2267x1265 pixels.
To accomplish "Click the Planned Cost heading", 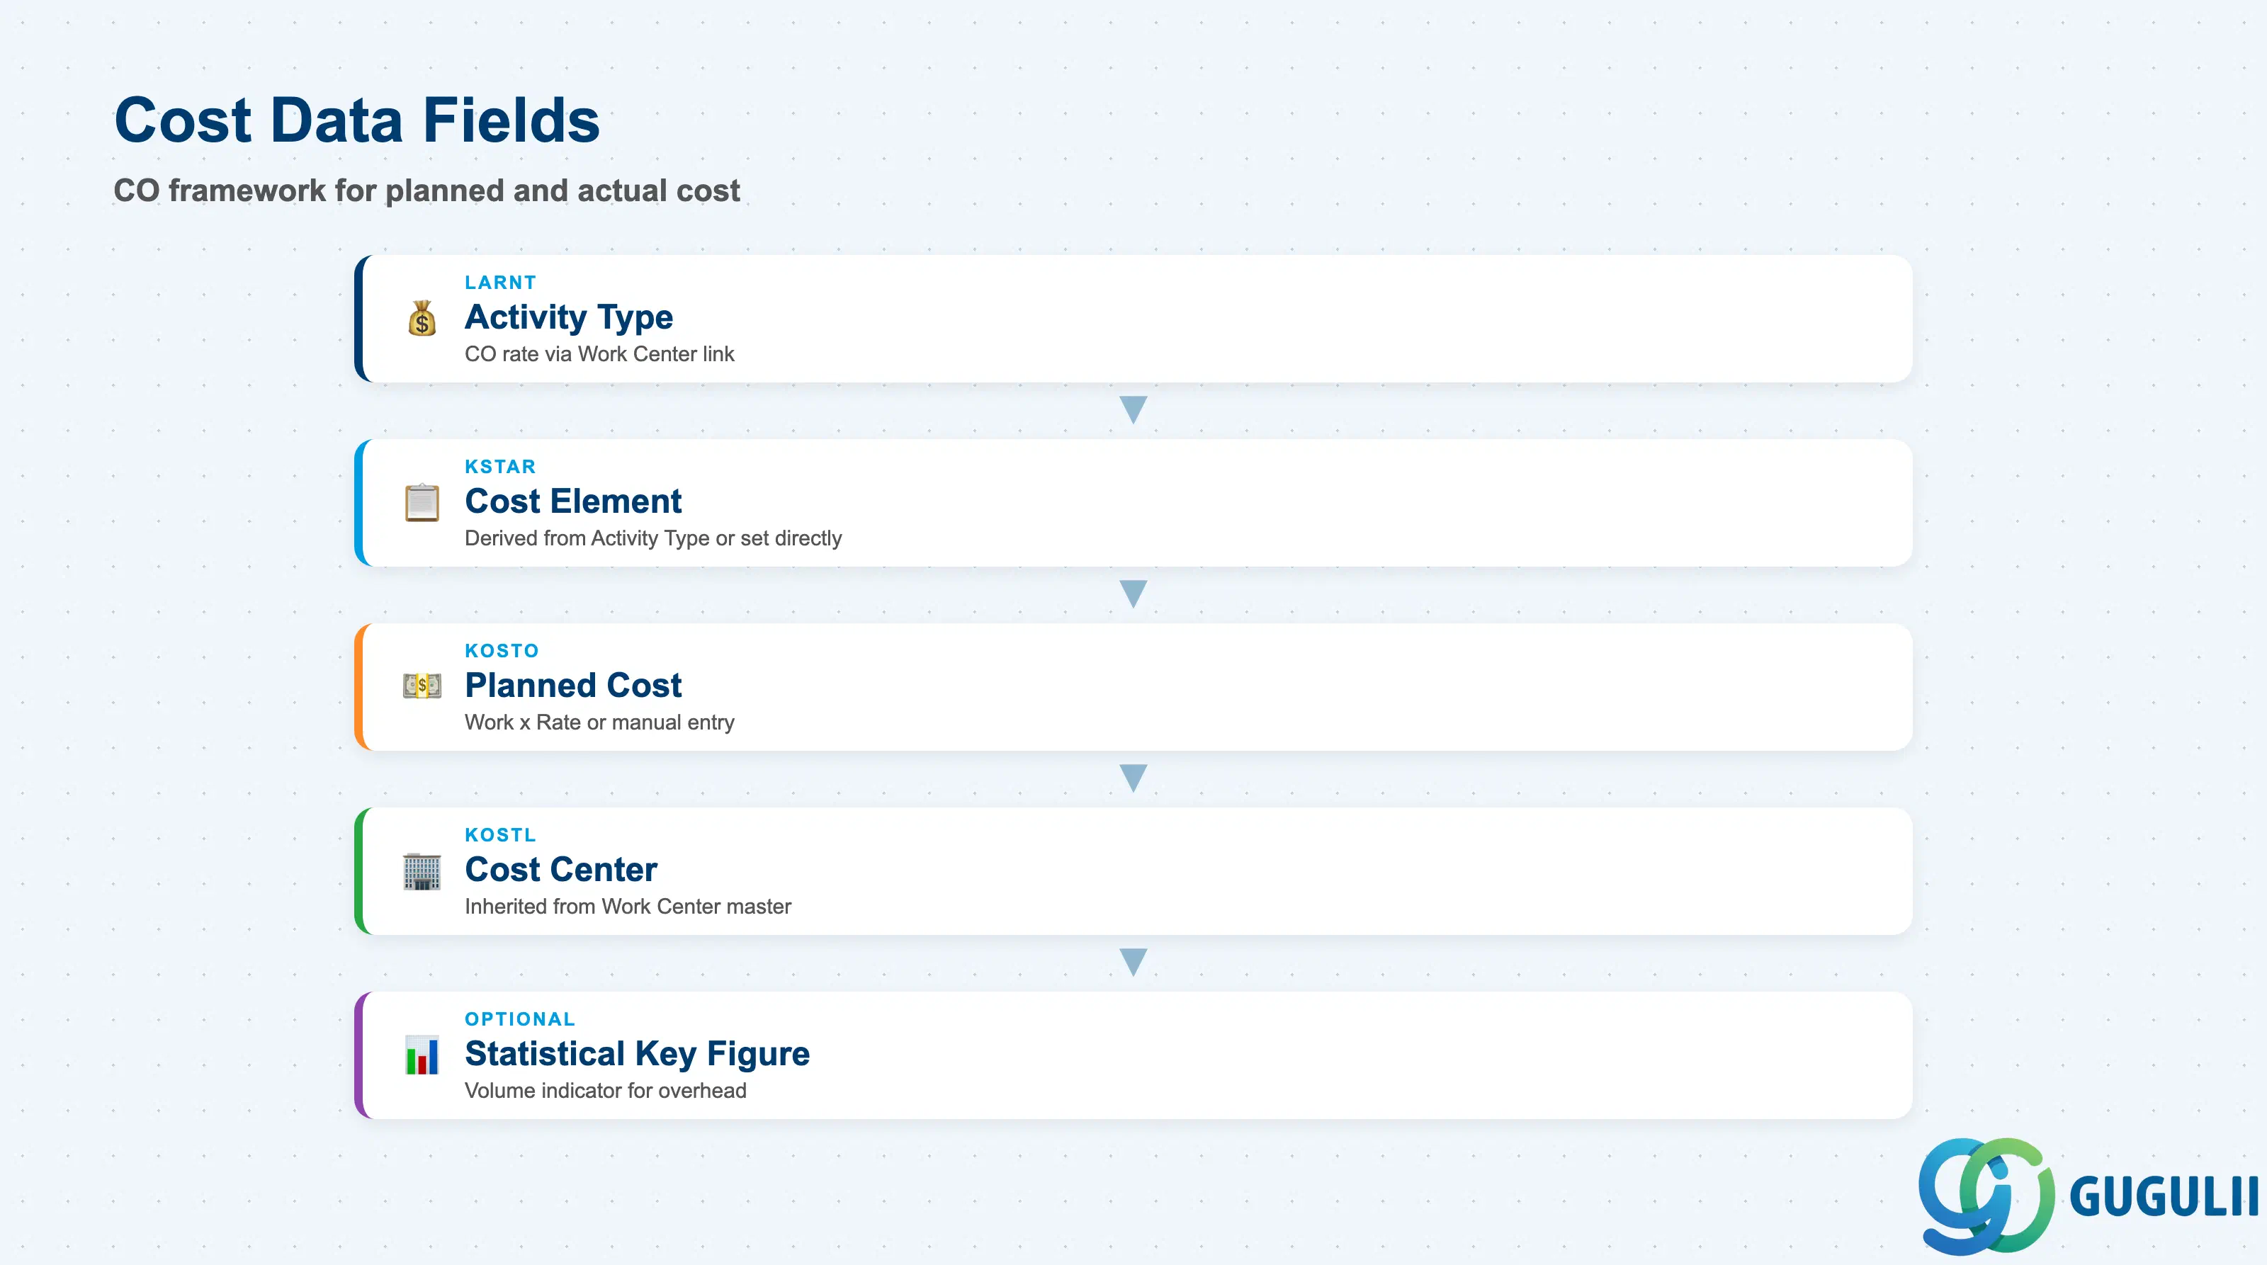I will click(x=573, y=686).
